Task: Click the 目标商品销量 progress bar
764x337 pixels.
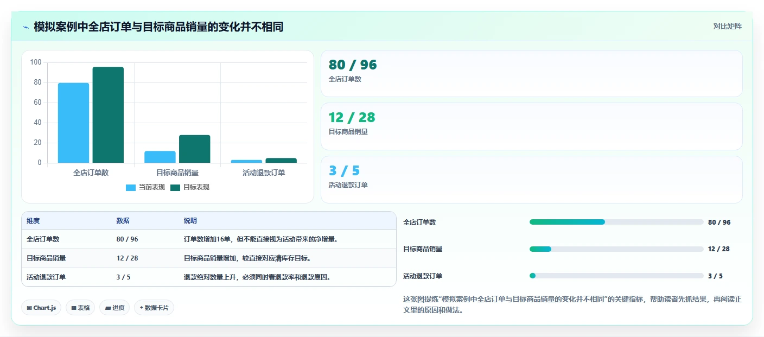Action: click(616, 249)
